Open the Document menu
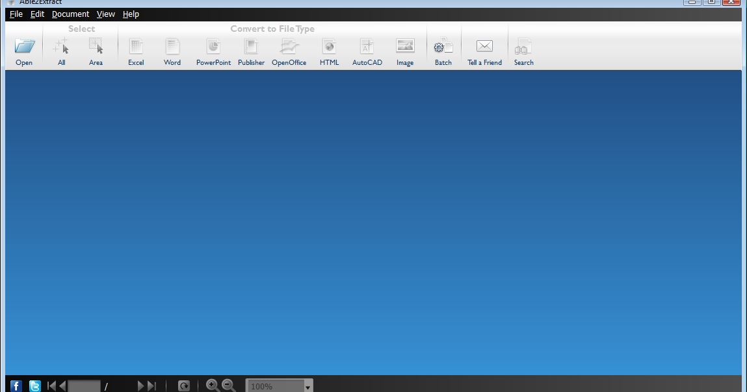The height and width of the screenshot is (392, 747). 70,14
